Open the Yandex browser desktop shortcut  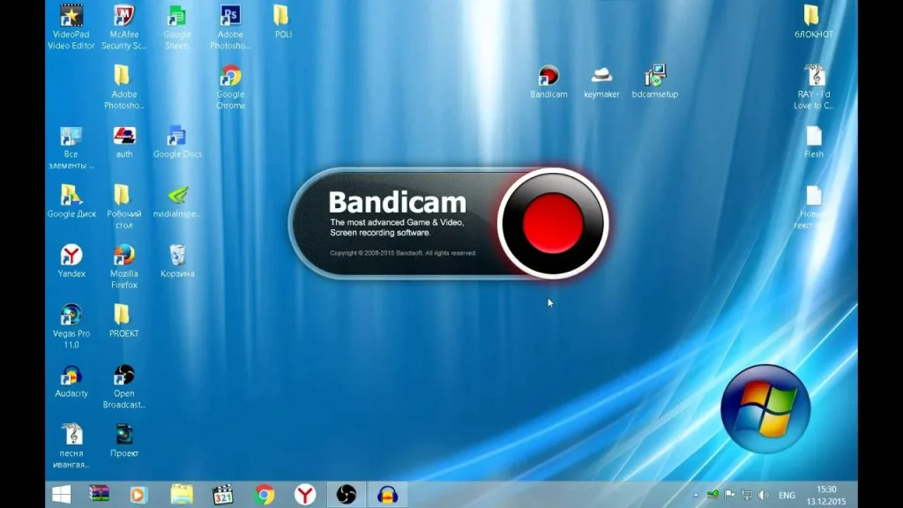click(71, 261)
